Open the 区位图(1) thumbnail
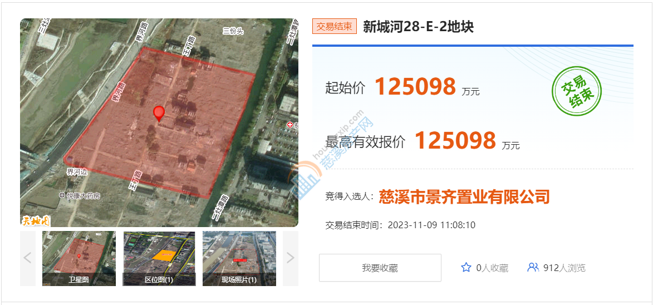The height and width of the screenshot is (305, 658). (x=159, y=258)
